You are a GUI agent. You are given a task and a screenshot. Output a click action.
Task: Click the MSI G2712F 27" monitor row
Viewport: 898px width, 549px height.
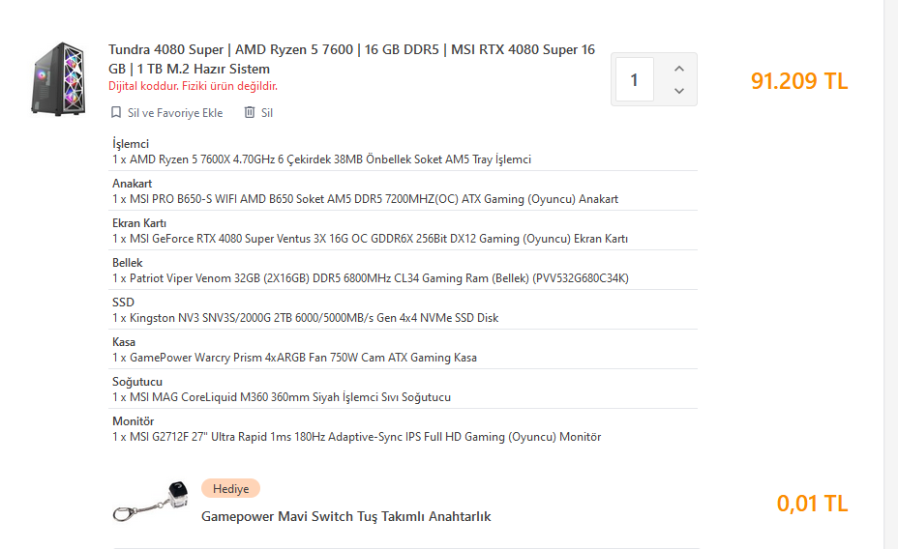(x=357, y=437)
